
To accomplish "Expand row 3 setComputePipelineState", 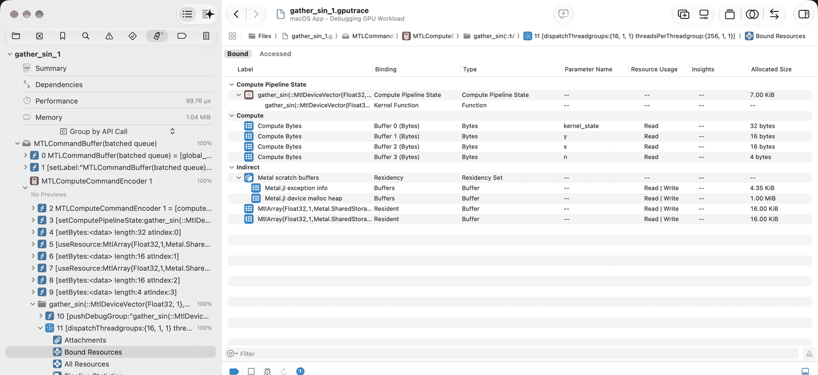I will tap(33, 220).
